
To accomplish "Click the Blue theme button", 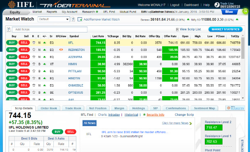I will [x=229, y=12].
